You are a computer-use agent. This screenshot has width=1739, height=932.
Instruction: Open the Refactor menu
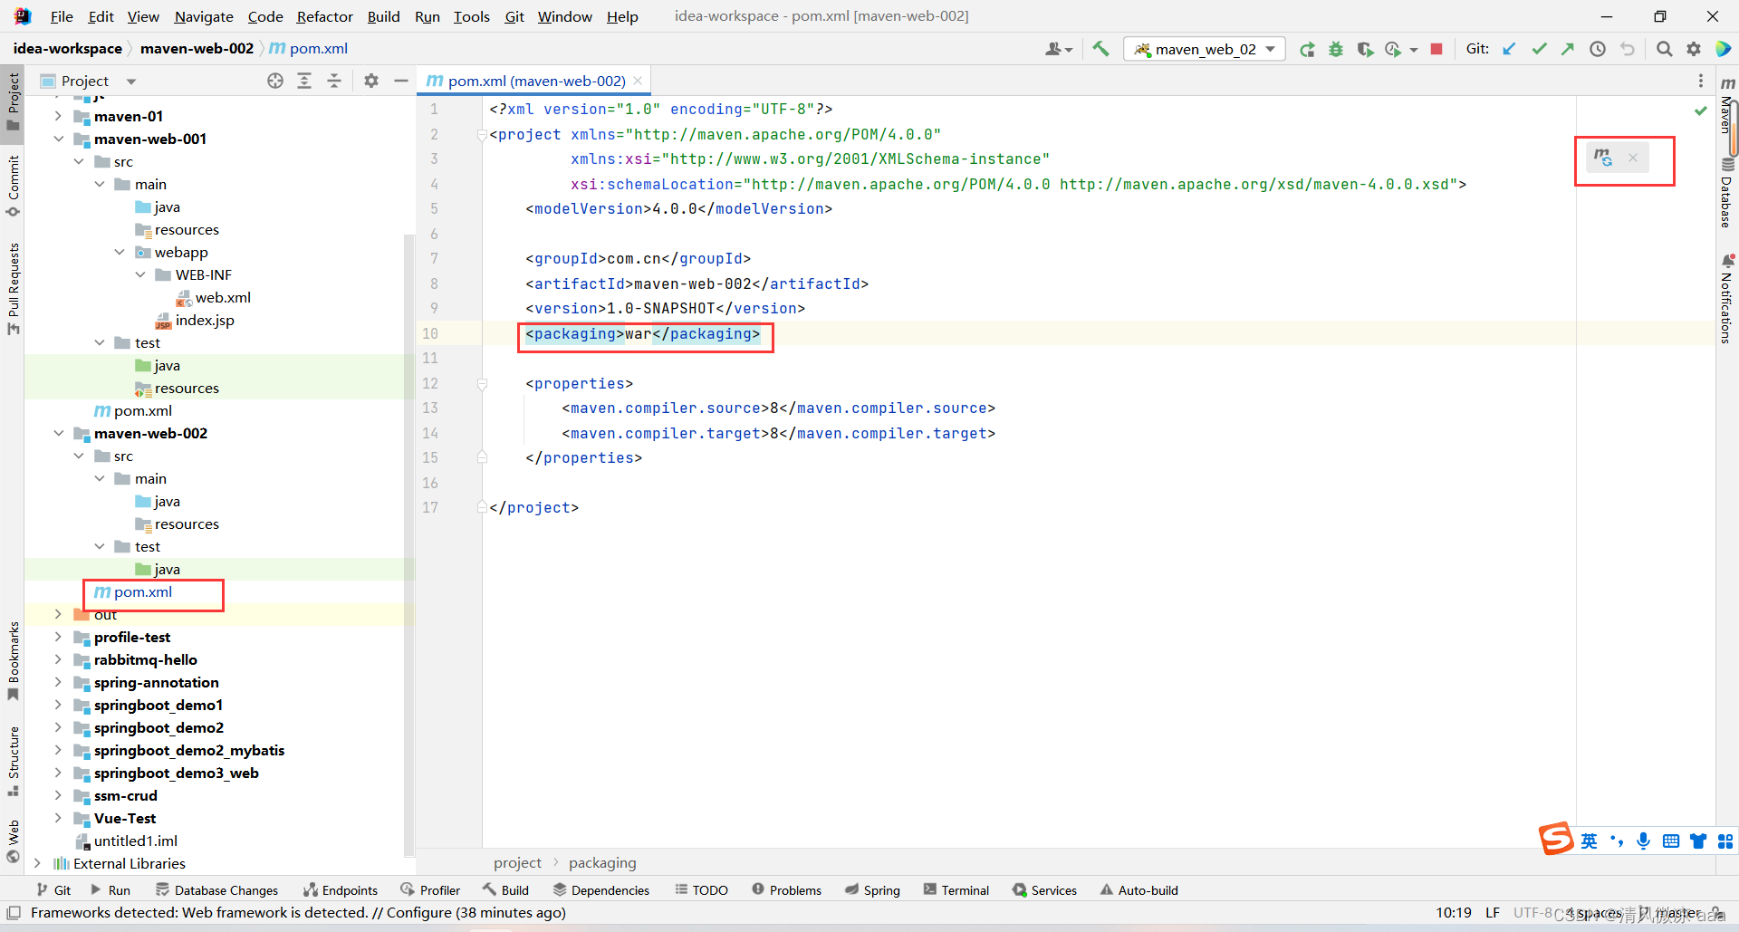(324, 16)
